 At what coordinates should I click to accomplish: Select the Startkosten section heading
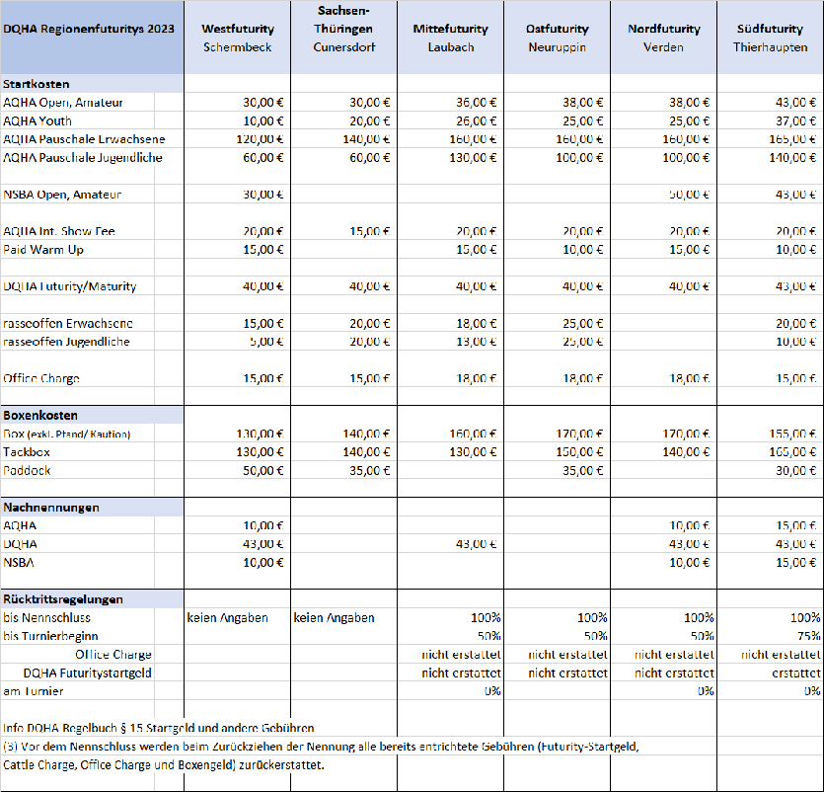[37, 84]
